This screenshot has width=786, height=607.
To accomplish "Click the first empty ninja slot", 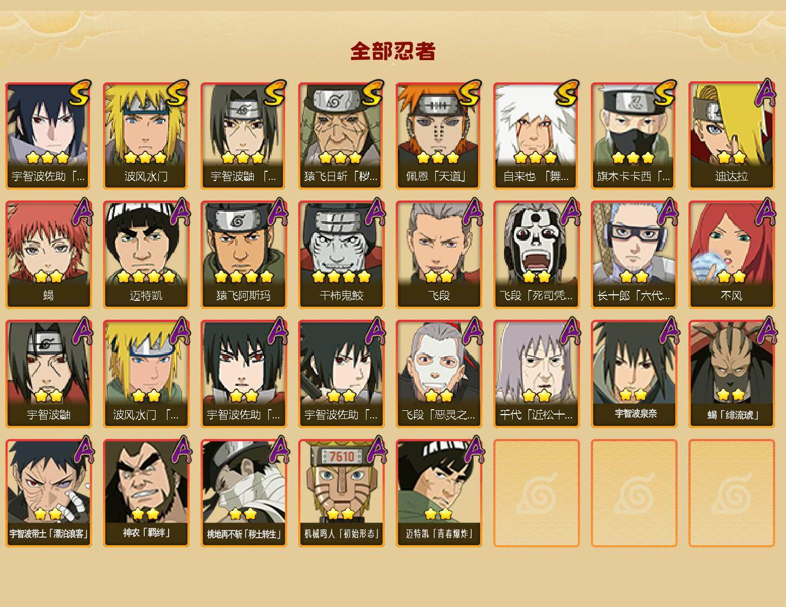I will click(536, 493).
